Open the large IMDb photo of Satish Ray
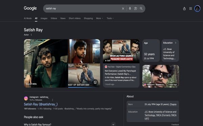Image resolution: width=203 pixels, height=126 pixels. coord(46,63)
